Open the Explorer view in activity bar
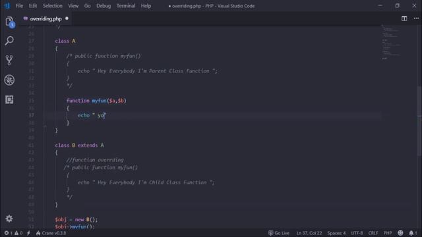422x237 pixels. tap(9, 22)
